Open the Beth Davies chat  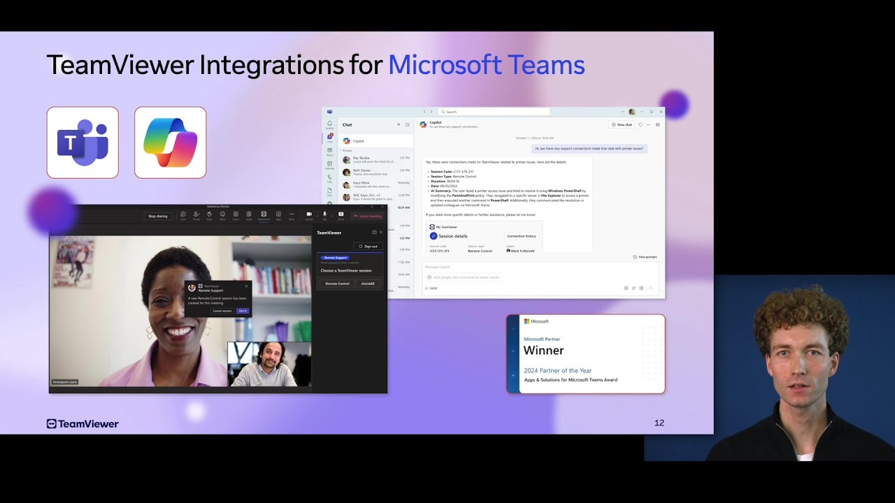(376, 172)
